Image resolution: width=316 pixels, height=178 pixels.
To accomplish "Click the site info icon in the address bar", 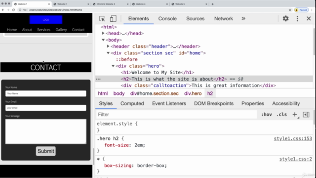I will (20, 10).
